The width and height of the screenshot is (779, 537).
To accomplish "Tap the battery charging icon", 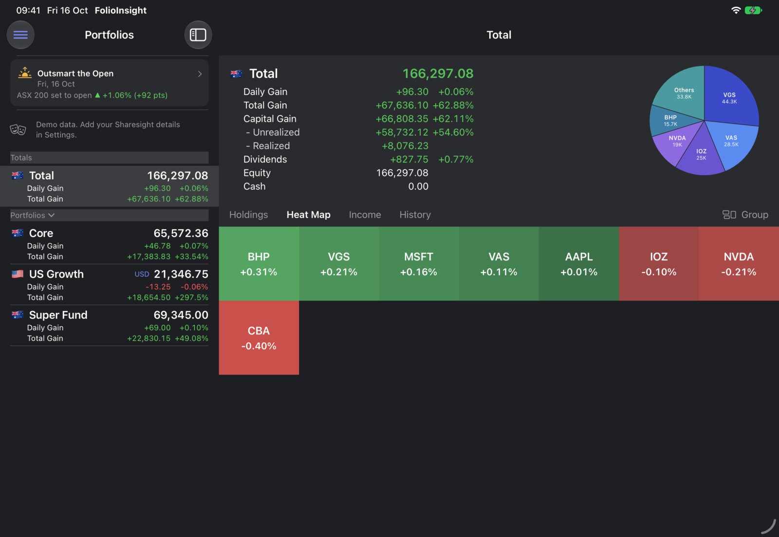I will [753, 10].
